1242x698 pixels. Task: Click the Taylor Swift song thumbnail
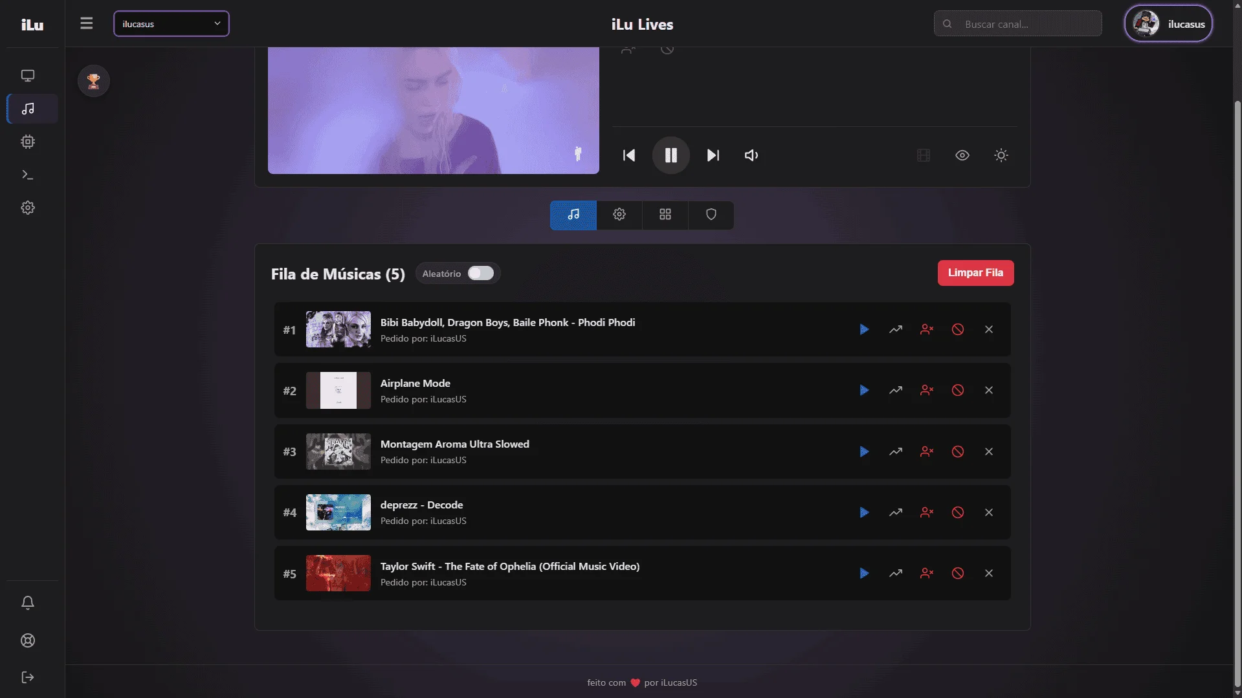point(338,573)
